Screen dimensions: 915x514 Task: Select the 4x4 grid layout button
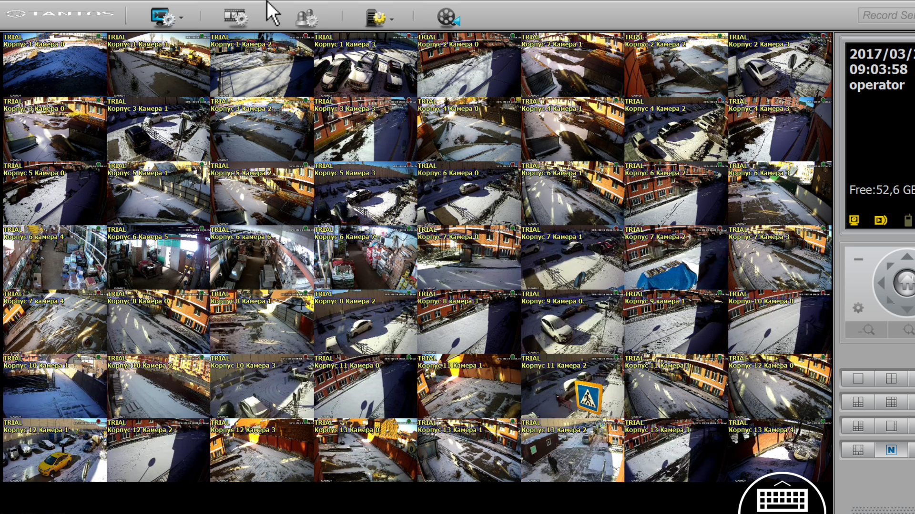tap(891, 402)
